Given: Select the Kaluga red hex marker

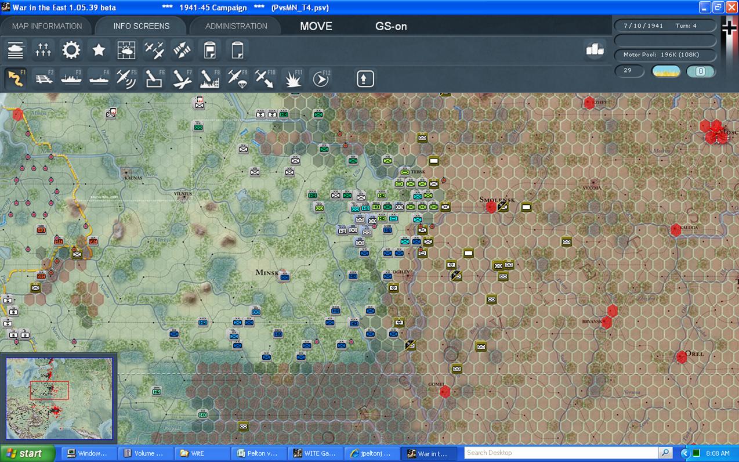Looking at the screenshot, I should point(676,230).
